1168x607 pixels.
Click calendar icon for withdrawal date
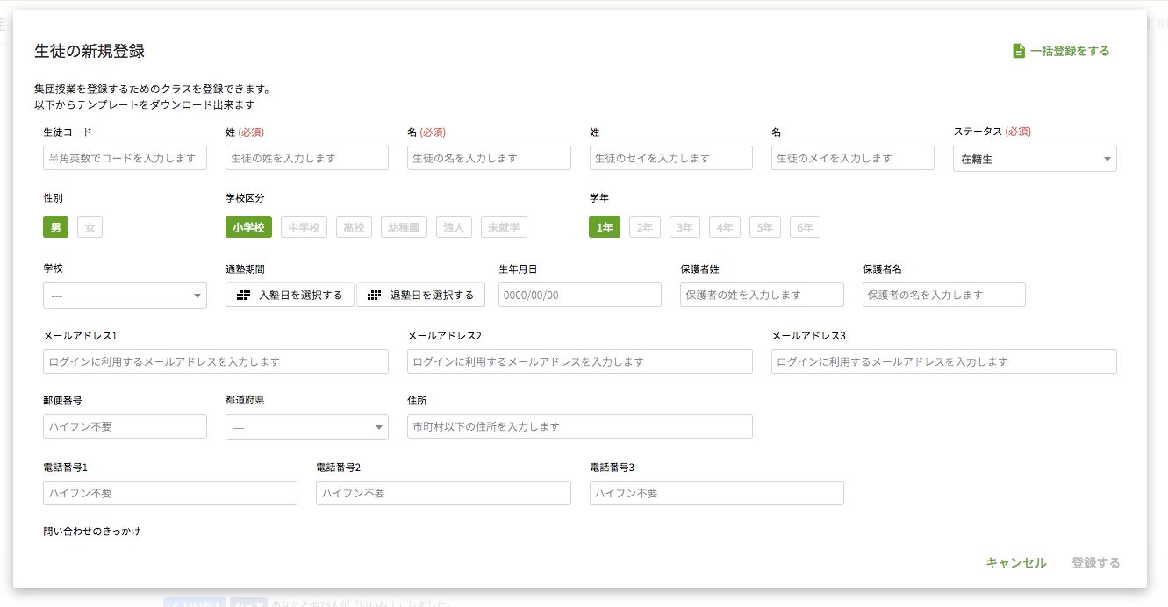point(375,296)
